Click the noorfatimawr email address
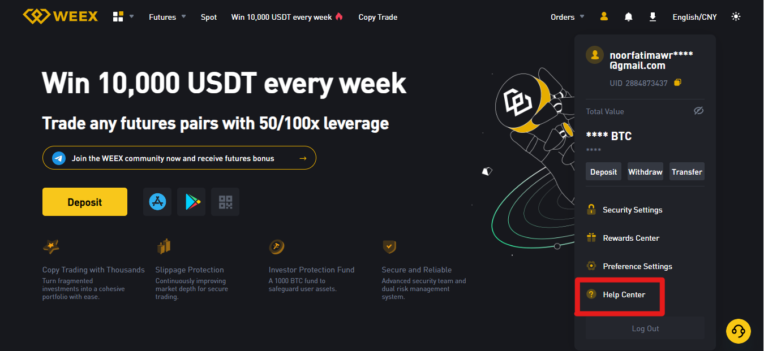The height and width of the screenshot is (351, 764). [x=651, y=60]
